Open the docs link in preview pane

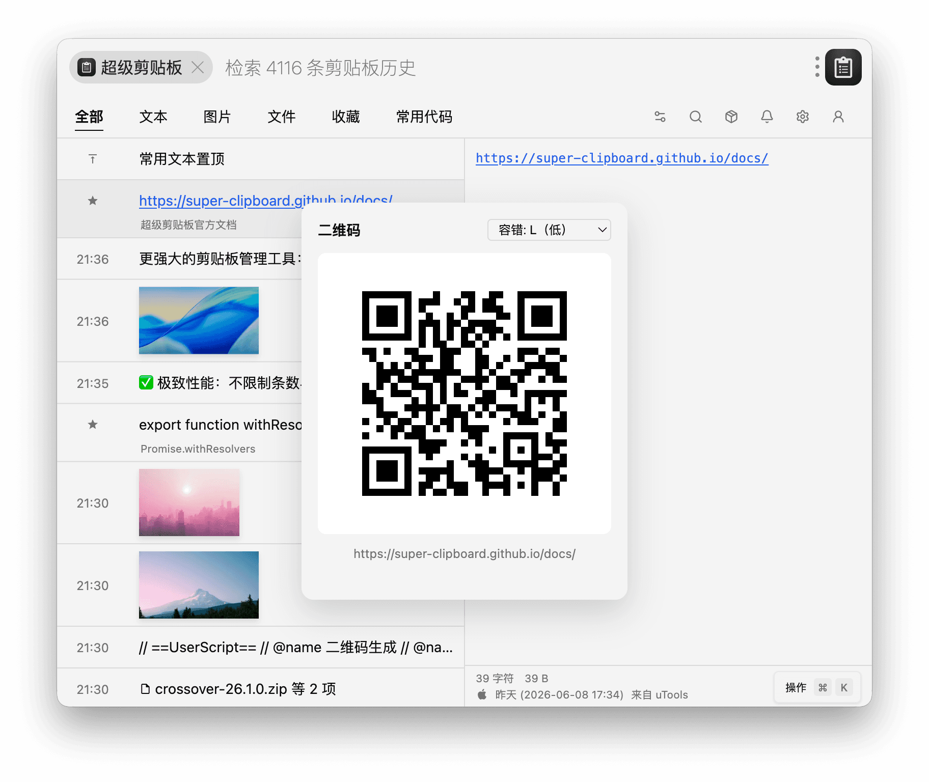coord(622,158)
